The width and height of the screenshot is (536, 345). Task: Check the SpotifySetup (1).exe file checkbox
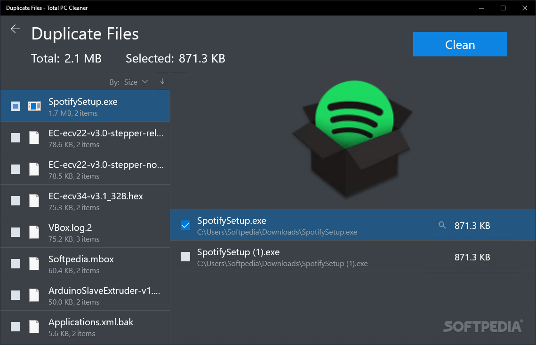(x=185, y=257)
